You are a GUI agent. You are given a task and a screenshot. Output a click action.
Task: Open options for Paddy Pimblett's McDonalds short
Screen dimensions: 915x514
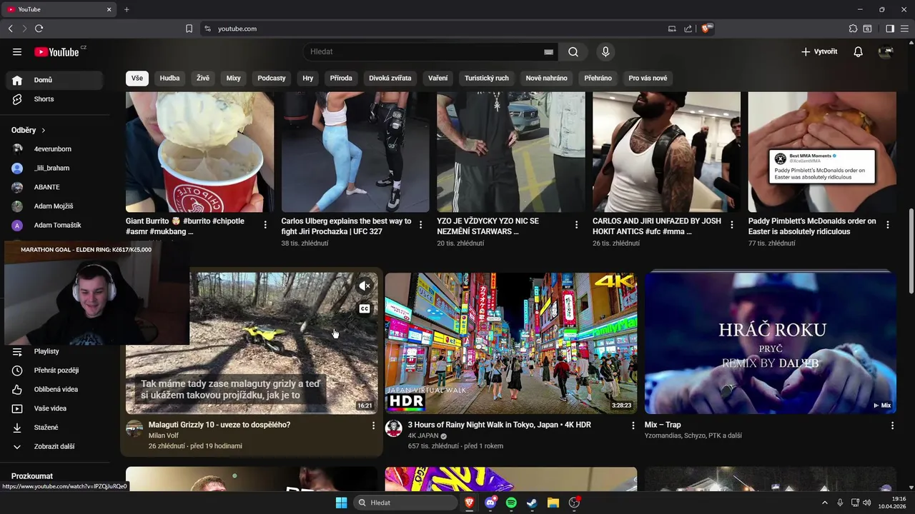tap(888, 225)
